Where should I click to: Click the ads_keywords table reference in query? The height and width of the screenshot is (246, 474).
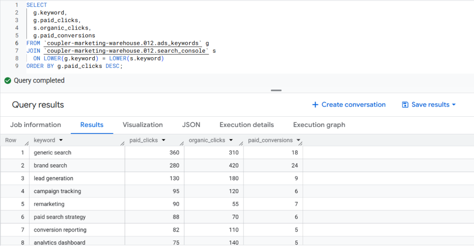pyautogui.click(x=123, y=43)
